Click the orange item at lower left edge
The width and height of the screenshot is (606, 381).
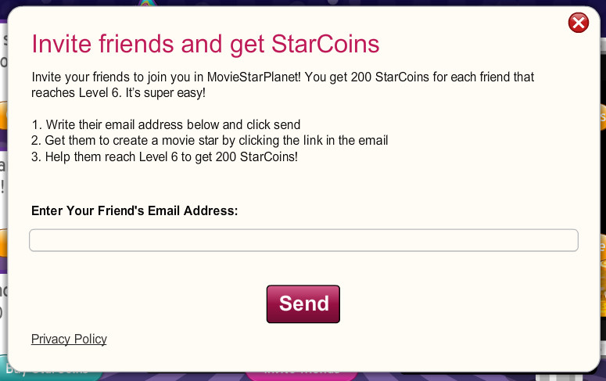pos(2,244)
